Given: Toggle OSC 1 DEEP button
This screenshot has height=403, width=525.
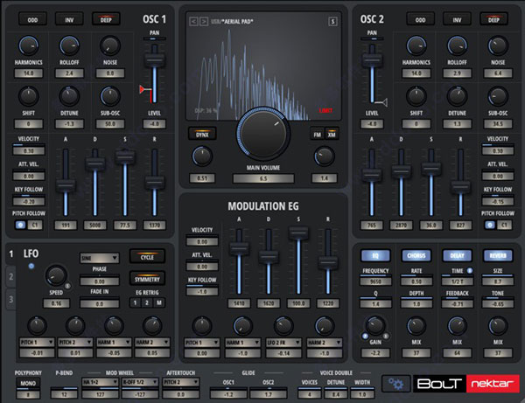Looking at the screenshot, I should 106,20.
